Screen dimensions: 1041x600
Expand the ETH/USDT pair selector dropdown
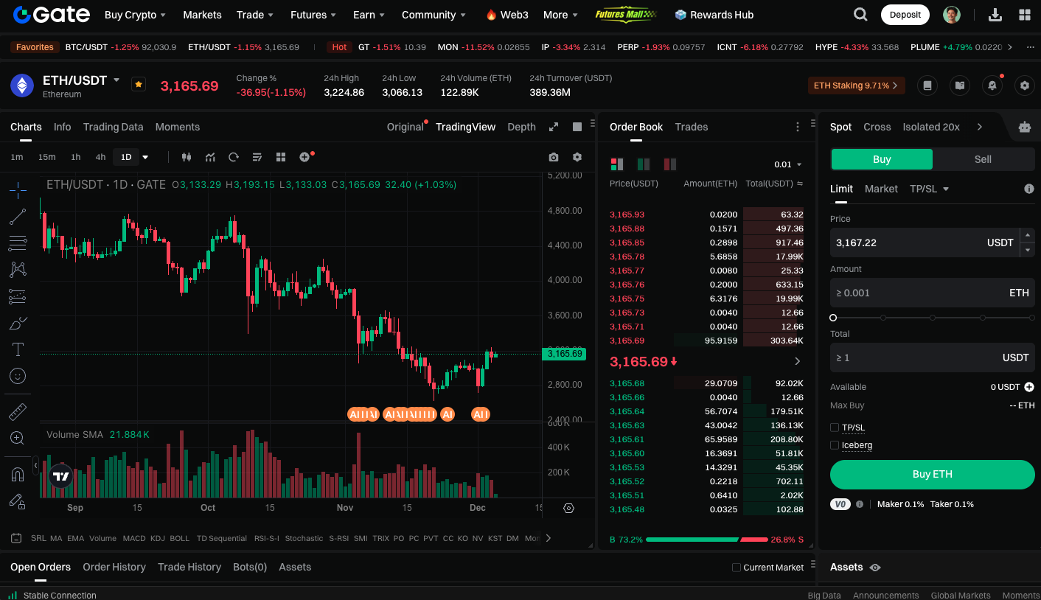click(116, 80)
